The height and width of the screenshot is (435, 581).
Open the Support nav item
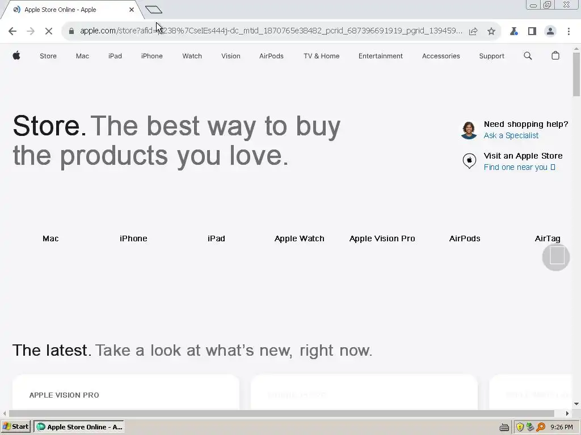coord(492,56)
